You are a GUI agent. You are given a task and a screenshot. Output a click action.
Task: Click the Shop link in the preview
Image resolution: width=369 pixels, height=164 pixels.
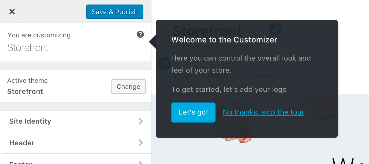pyautogui.click(x=181, y=75)
